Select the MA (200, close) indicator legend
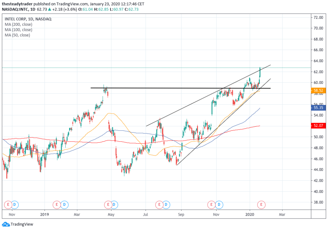Screen dimensions: 328x230 (x=18, y=24)
